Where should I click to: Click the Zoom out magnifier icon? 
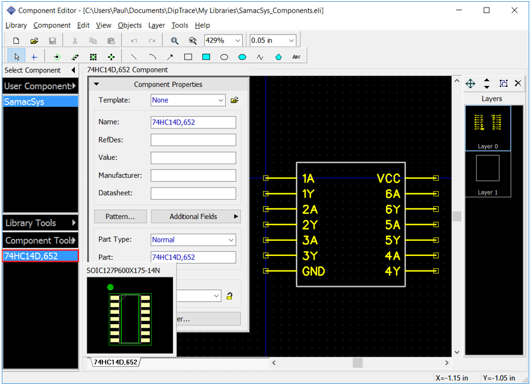192,41
